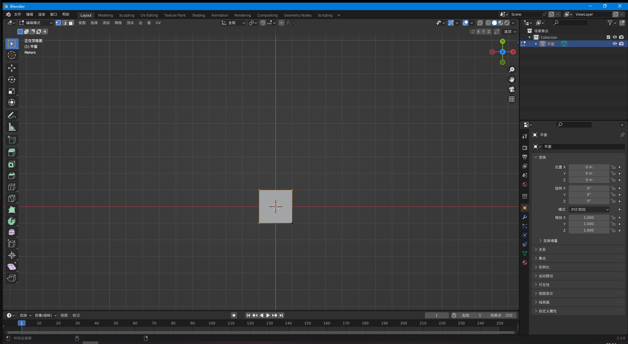Open the World properties tab
Screen dimensions: 628x344
pos(524,184)
